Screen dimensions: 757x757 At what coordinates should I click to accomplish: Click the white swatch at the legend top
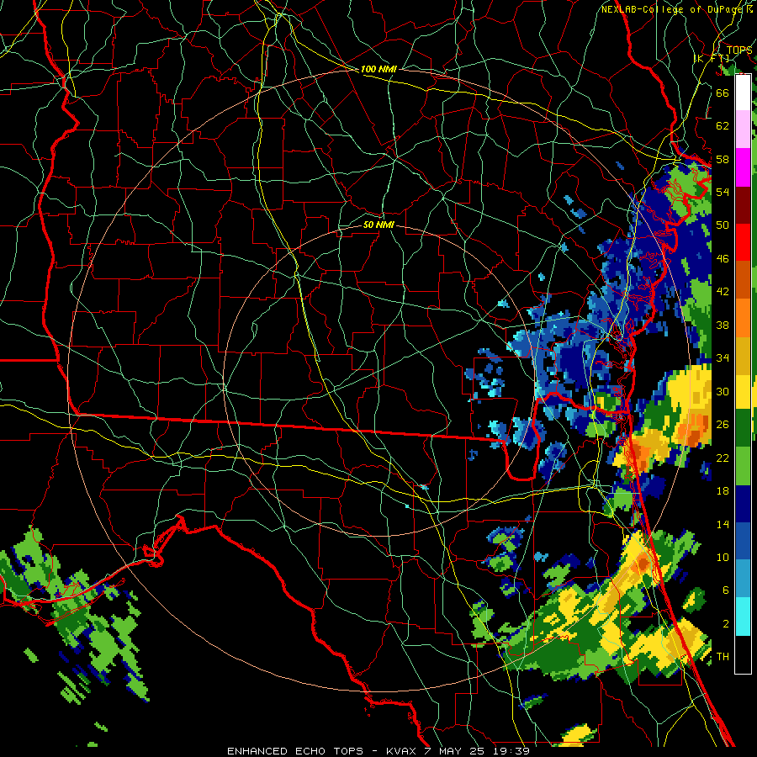[743, 93]
